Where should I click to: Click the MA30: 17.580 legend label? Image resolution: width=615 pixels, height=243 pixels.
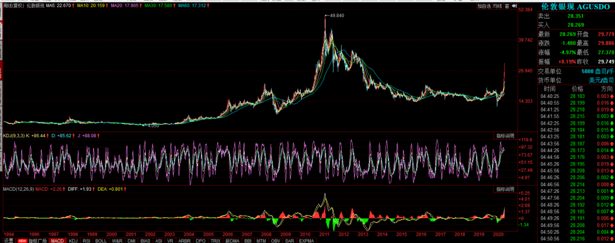(x=158, y=6)
